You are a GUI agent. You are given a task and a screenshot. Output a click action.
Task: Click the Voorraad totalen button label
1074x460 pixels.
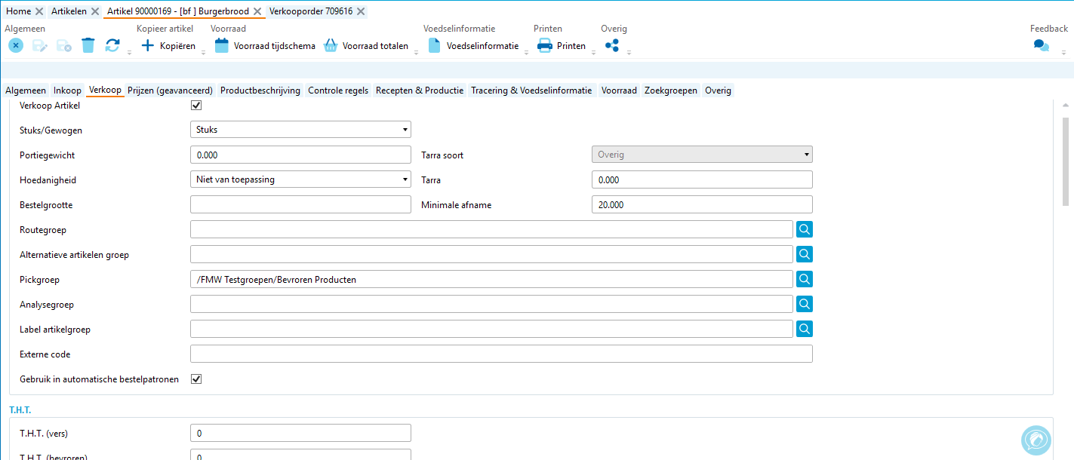375,46
